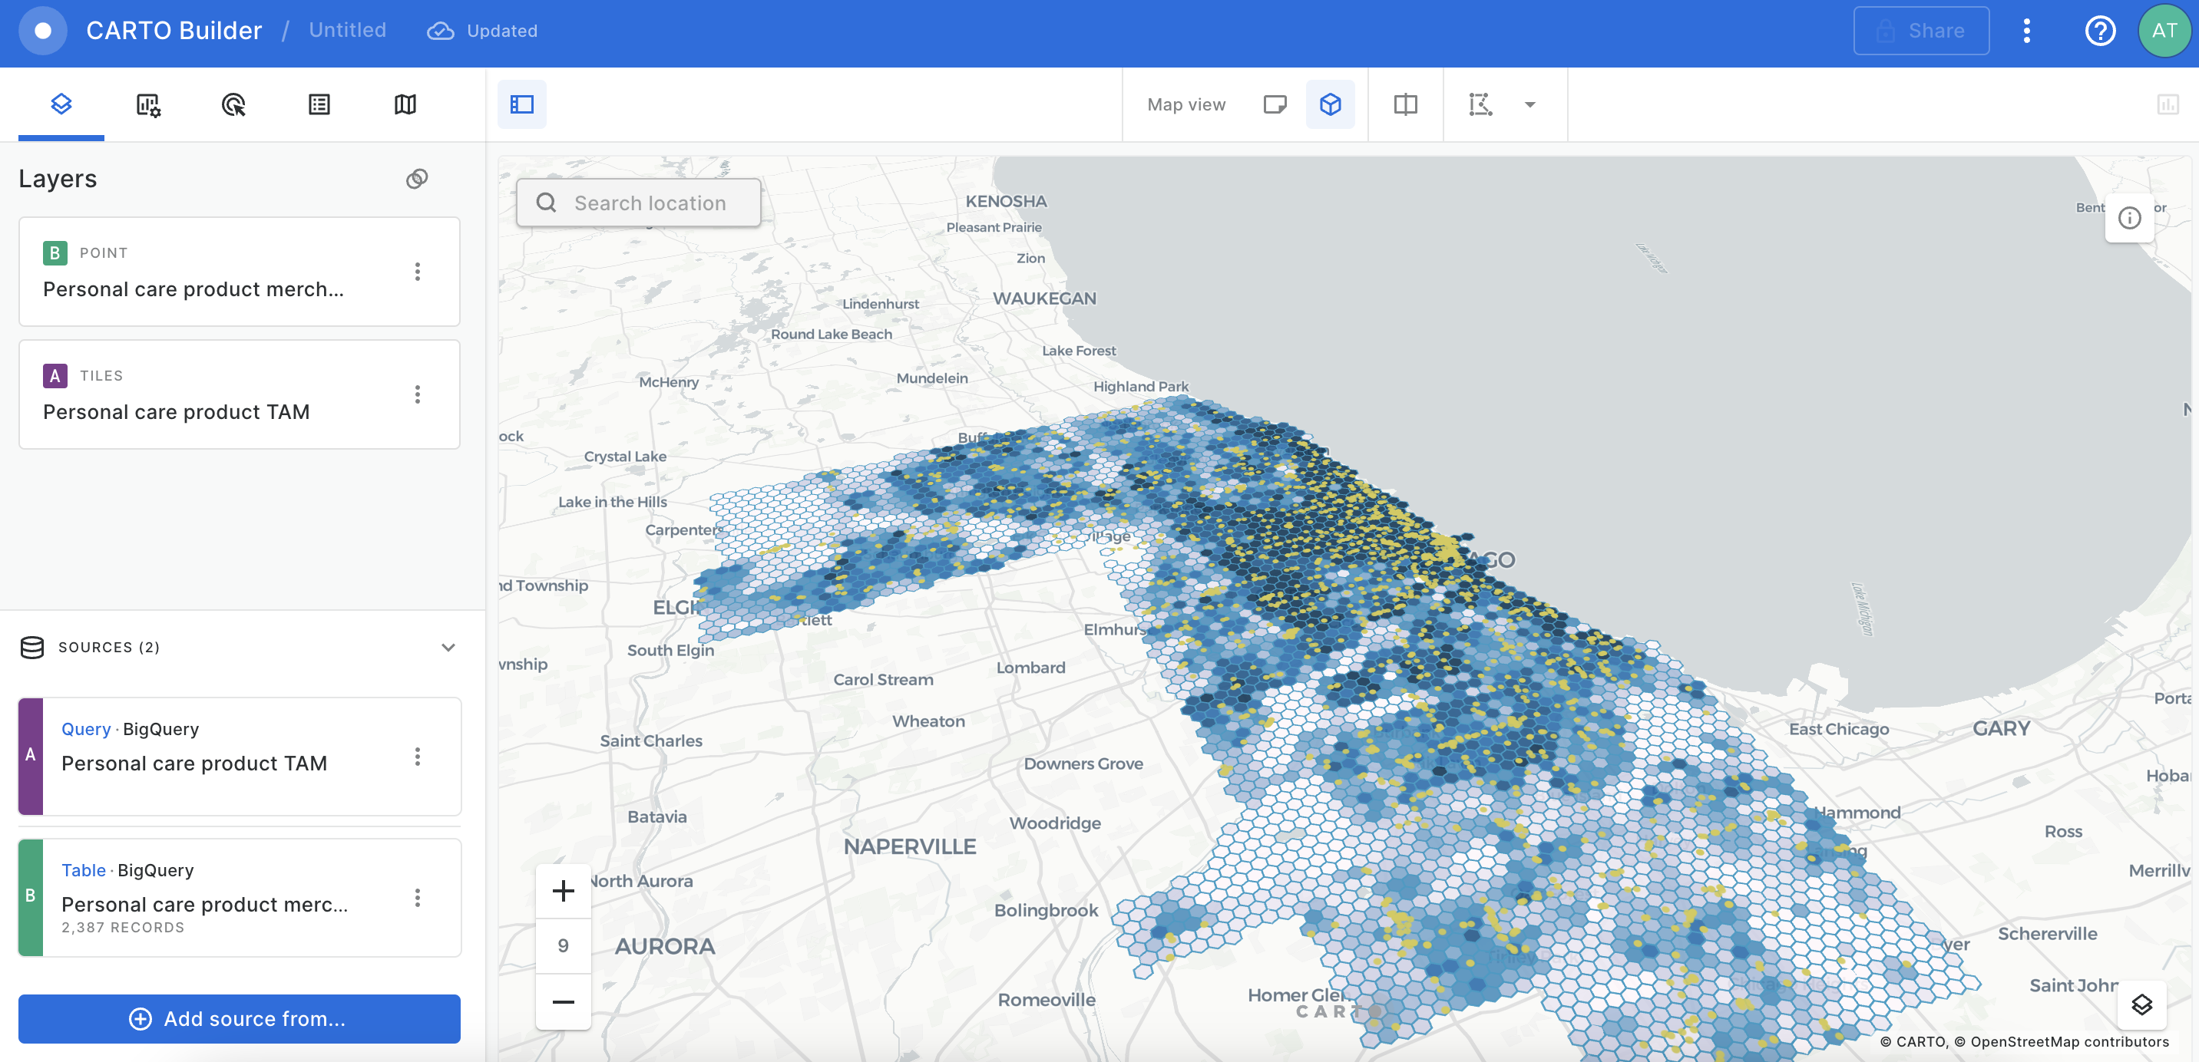Open the Widgets tab icon
The height and width of the screenshot is (1062, 2199).
tap(147, 105)
